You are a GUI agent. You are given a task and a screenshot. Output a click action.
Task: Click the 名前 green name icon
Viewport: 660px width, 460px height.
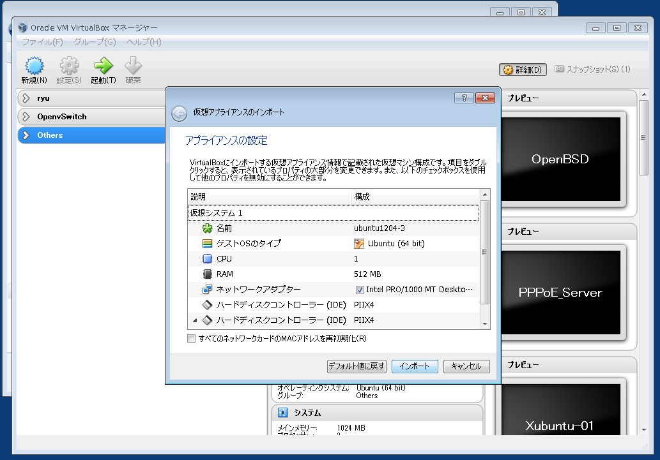click(207, 228)
